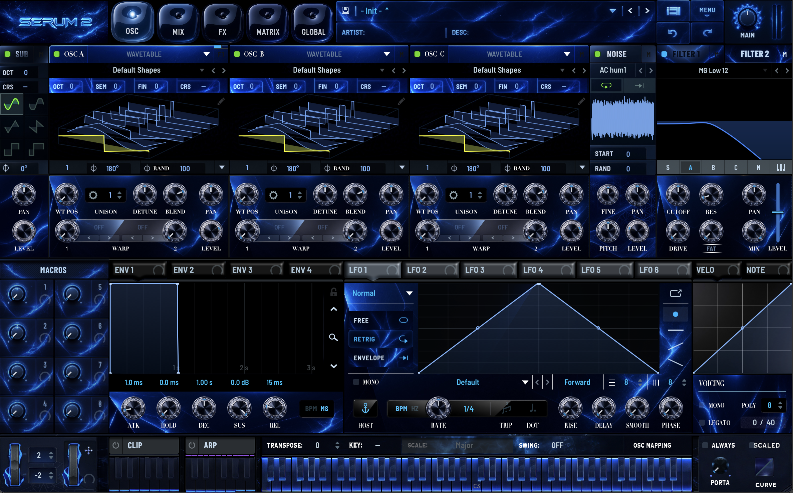Click the filter LEVEL vertical slider
The width and height of the screenshot is (793, 493).
pos(778,212)
